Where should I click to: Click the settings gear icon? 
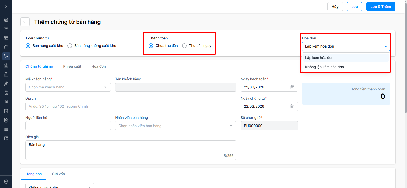[6, 182]
